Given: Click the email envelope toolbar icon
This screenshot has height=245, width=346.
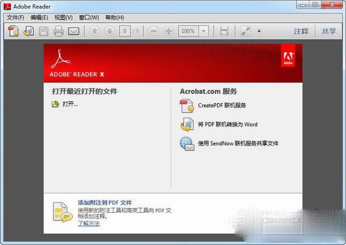Looking at the screenshot, I should point(73,32).
